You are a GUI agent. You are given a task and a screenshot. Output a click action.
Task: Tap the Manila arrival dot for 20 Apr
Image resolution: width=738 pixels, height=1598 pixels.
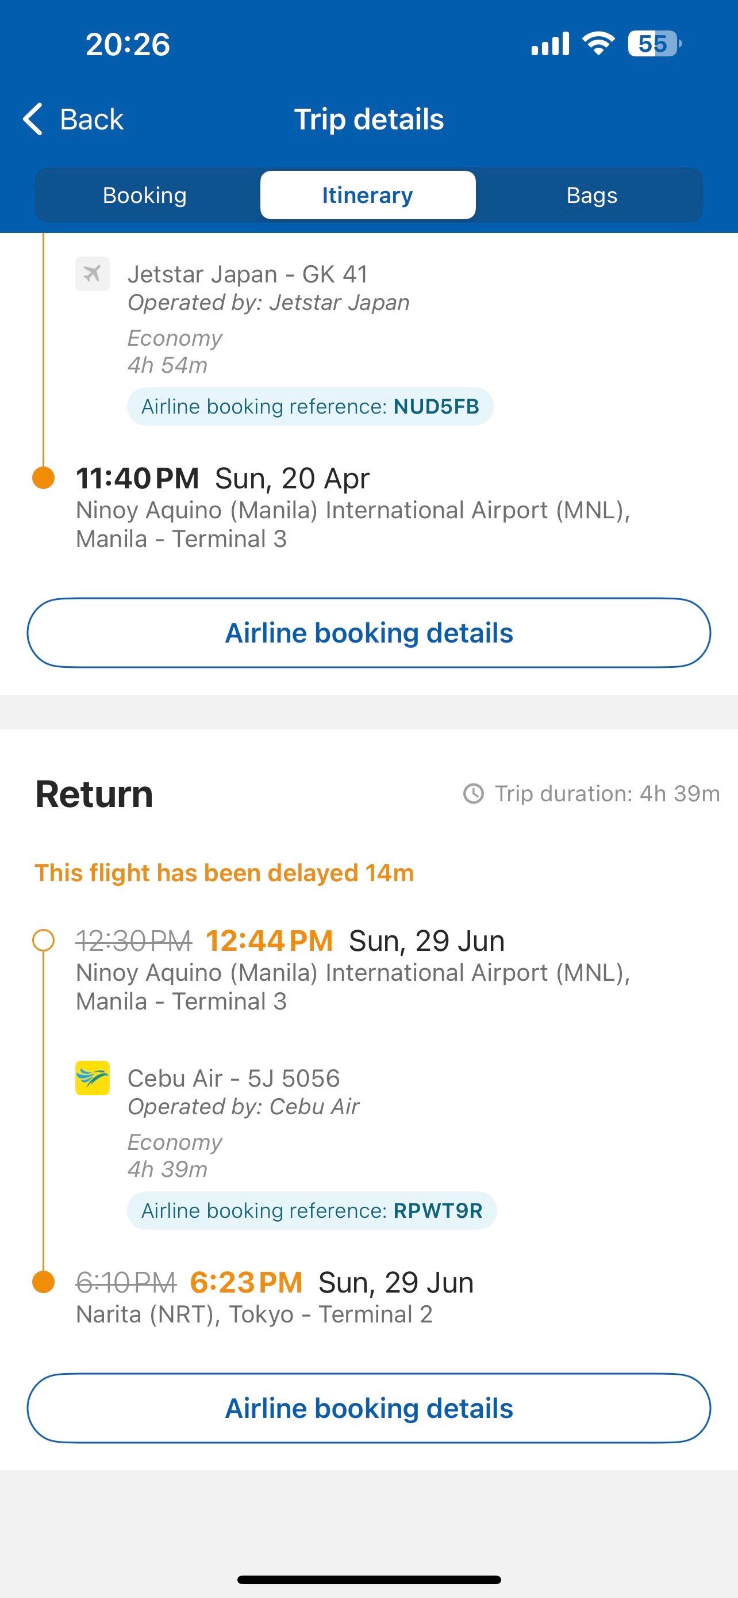(x=43, y=477)
